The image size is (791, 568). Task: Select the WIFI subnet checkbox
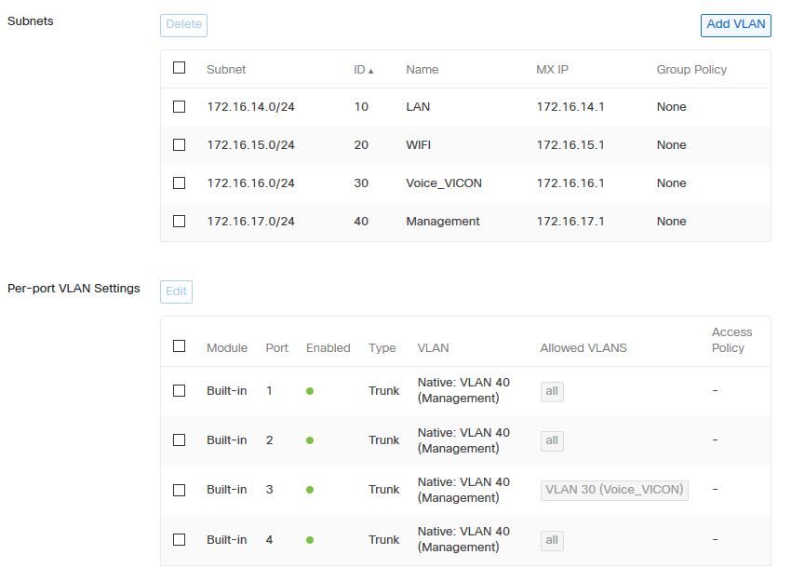tap(180, 145)
